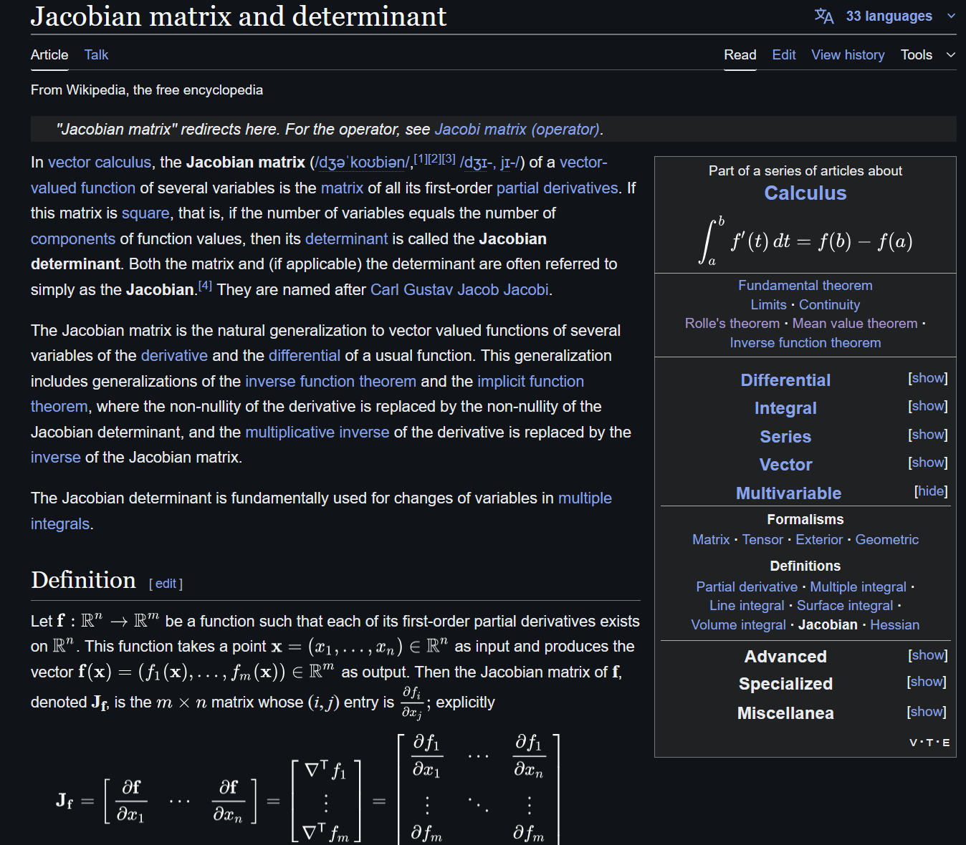This screenshot has height=845, width=966.
Task: Switch to the Article tab
Action: tap(49, 54)
